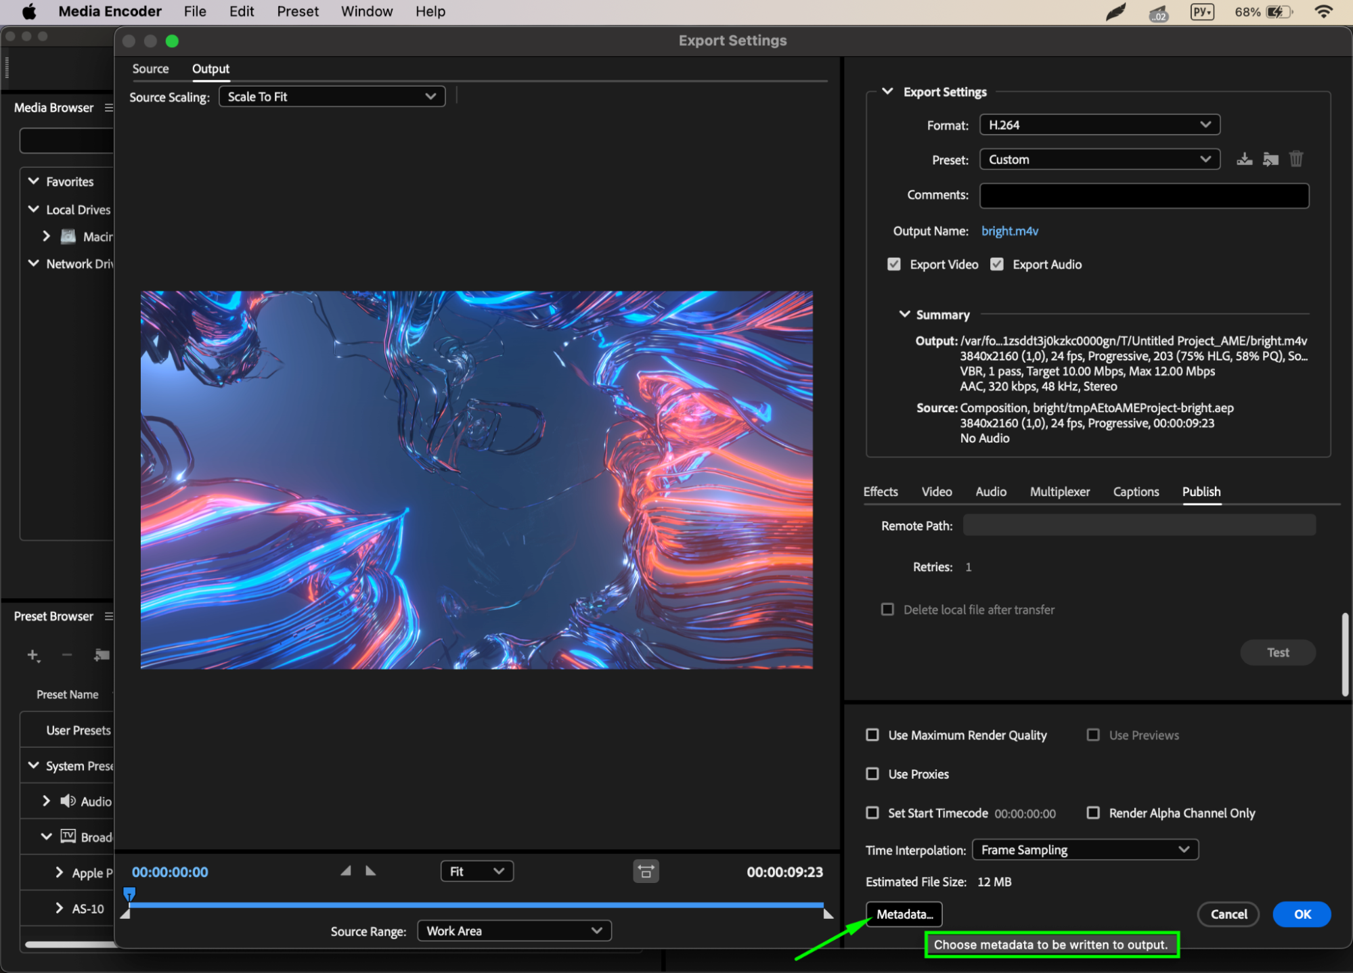Click the create new preset plus icon
Viewport: 1353px width, 973px height.
point(32,655)
